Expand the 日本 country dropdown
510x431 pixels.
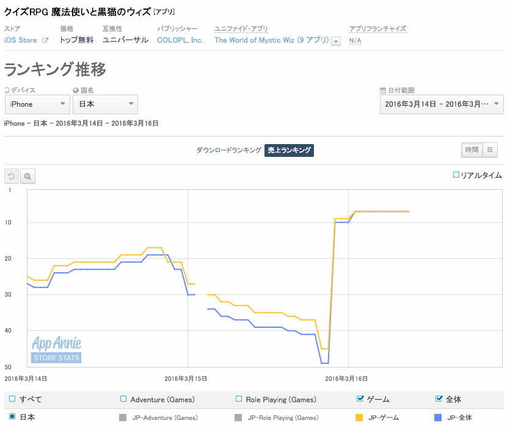pyautogui.click(x=105, y=104)
